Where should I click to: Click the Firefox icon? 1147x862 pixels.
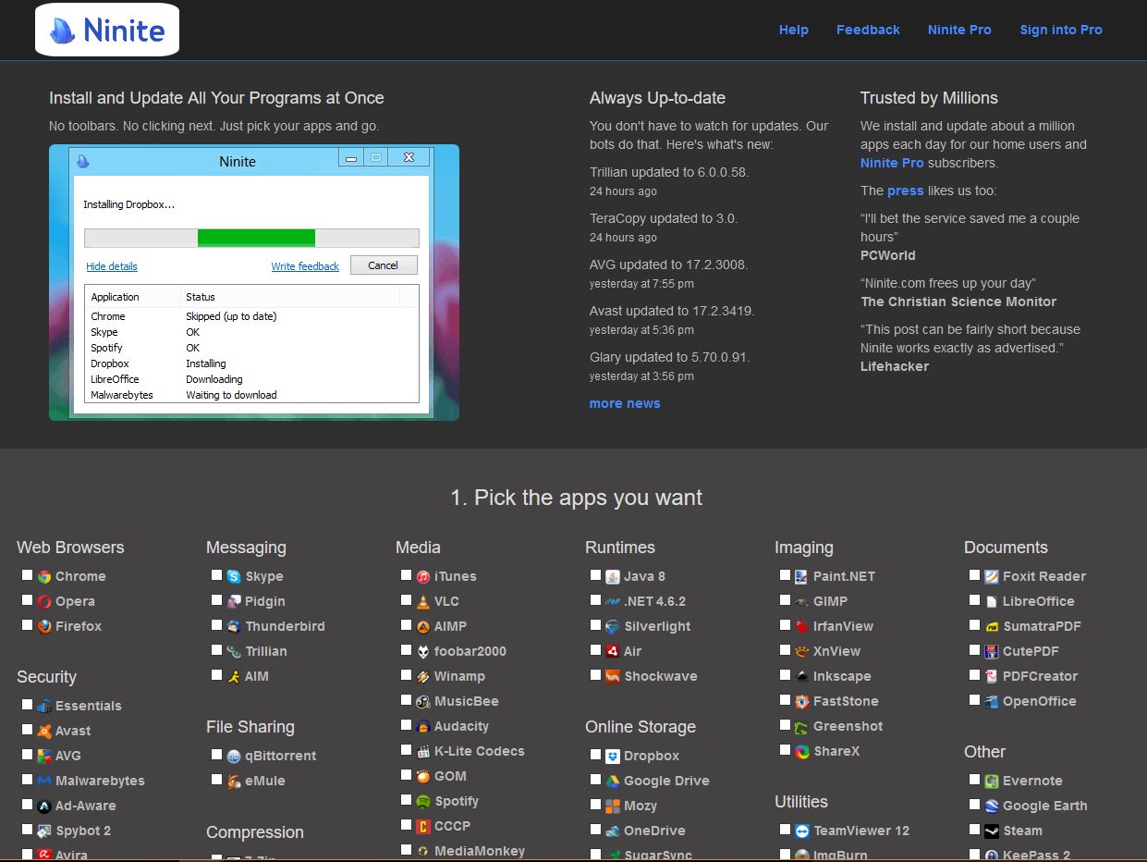point(44,626)
